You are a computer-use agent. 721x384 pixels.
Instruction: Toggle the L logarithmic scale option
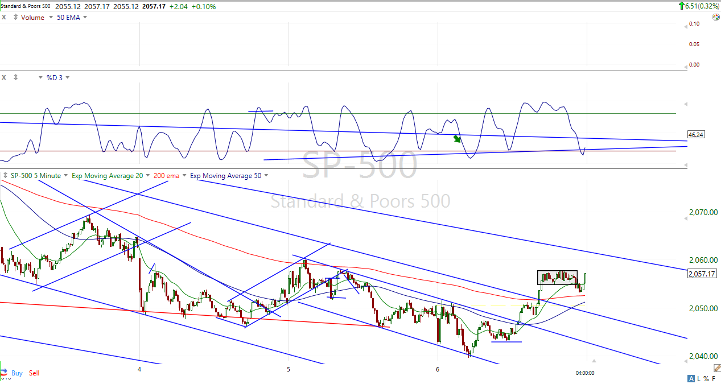tap(698, 379)
